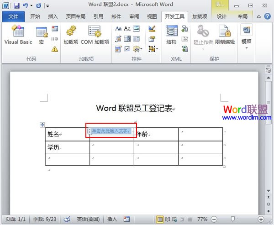The image size is (274, 225).
Task: Open 限制编辑 restrict editing pane
Action: (x=225, y=35)
